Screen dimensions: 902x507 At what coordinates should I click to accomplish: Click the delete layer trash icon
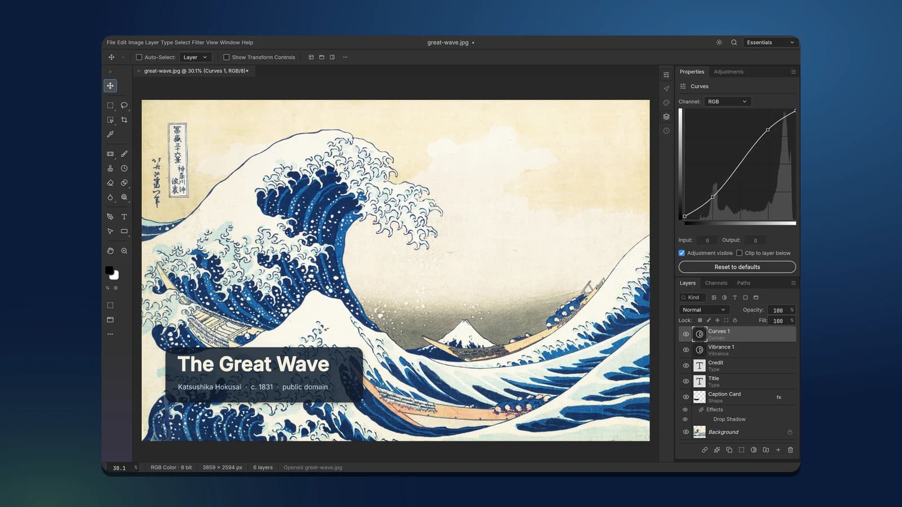pos(790,450)
